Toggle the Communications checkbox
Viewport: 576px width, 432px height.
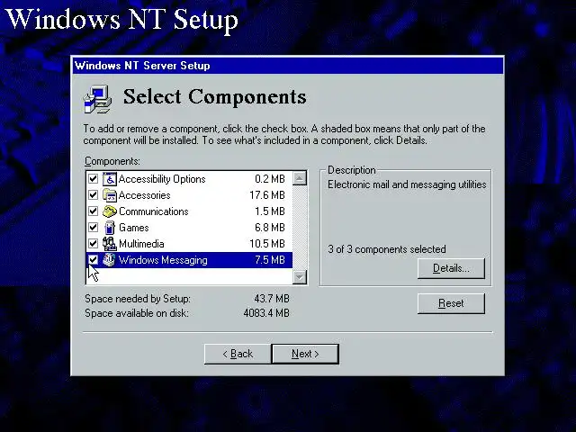click(x=94, y=211)
